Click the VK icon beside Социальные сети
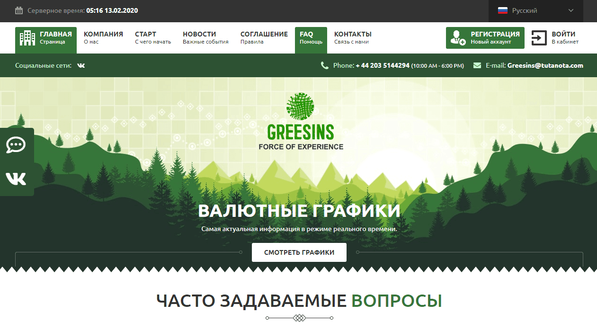This screenshot has width=597, height=322. tap(81, 65)
